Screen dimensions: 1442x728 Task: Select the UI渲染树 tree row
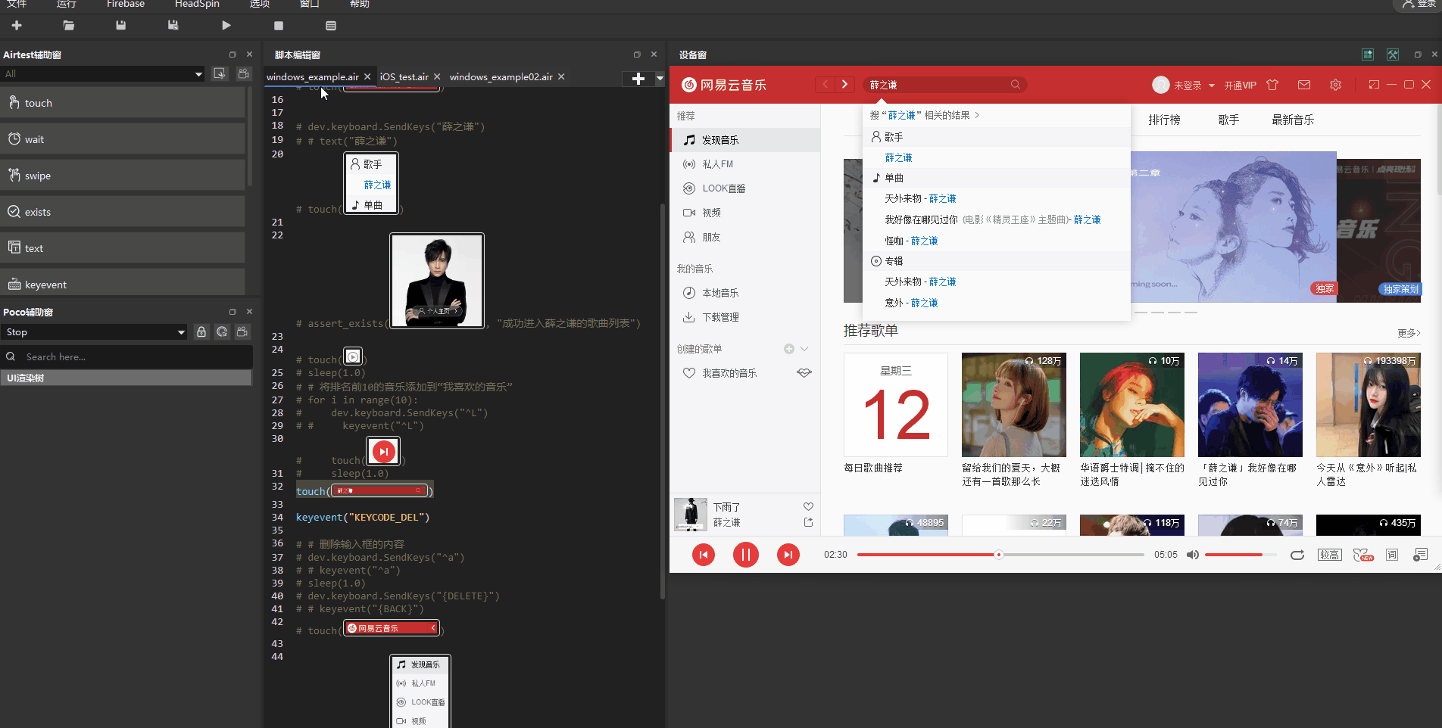tap(126, 378)
